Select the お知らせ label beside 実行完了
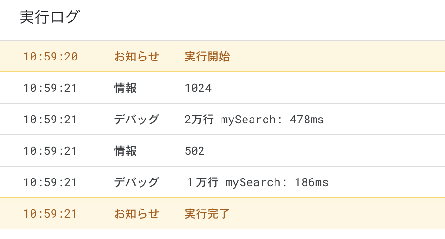 tap(137, 214)
